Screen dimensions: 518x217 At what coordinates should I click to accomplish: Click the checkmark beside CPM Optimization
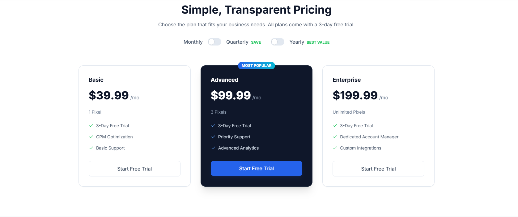91,137
